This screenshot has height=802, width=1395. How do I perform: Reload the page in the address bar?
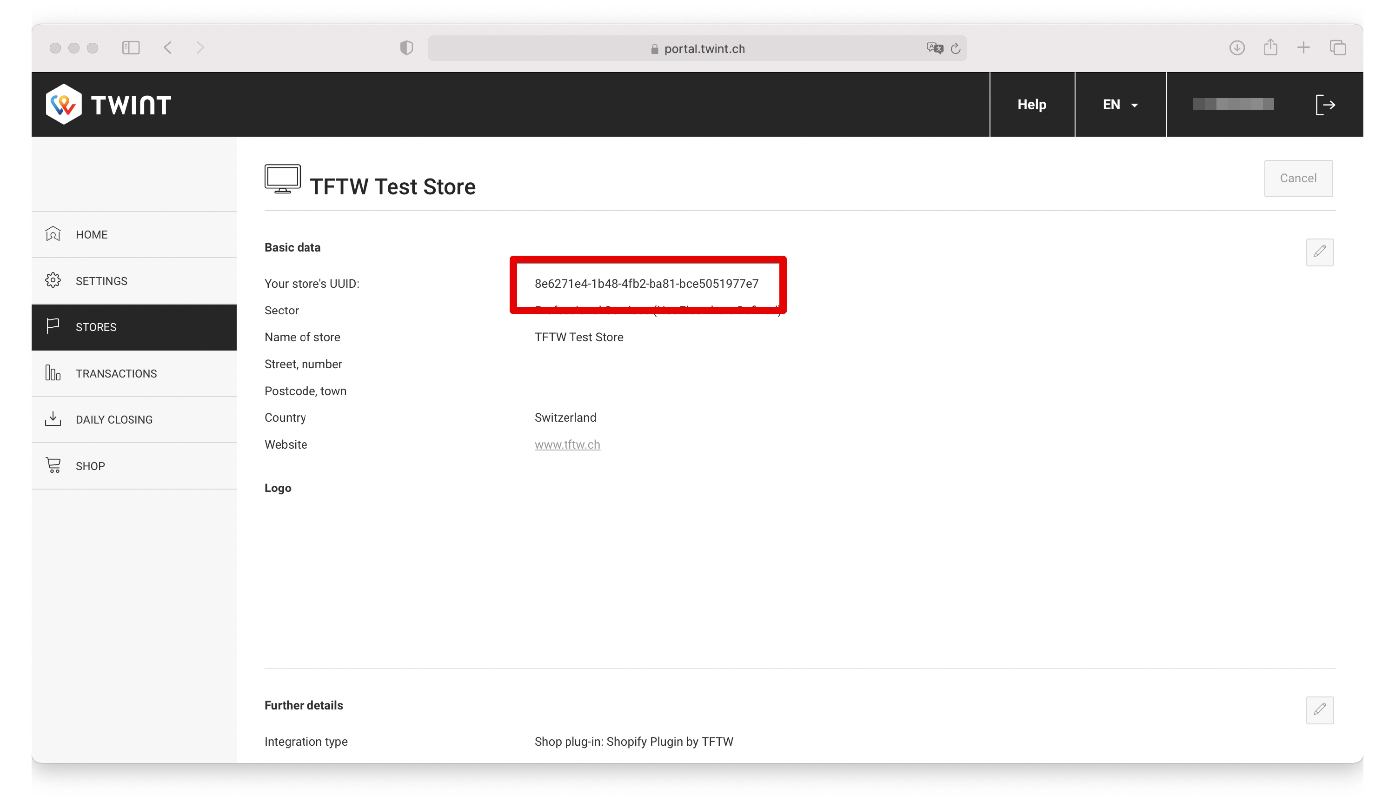click(x=956, y=48)
